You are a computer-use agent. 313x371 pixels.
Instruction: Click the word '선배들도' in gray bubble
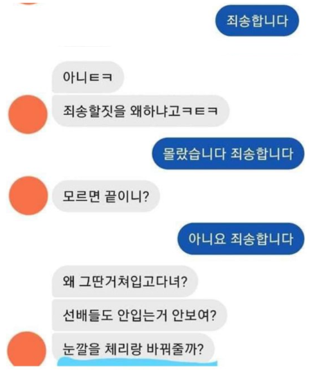click(x=87, y=315)
